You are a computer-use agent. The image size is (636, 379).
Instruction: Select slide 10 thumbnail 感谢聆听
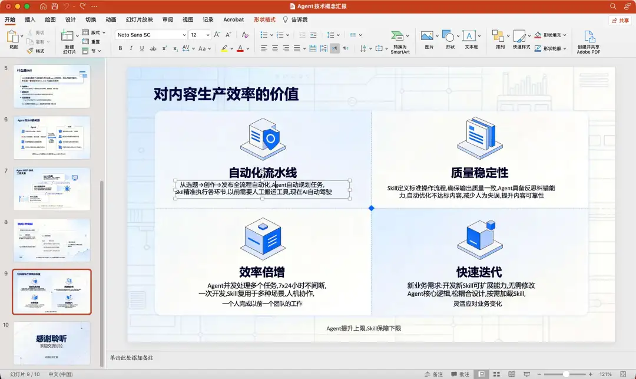point(52,342)
